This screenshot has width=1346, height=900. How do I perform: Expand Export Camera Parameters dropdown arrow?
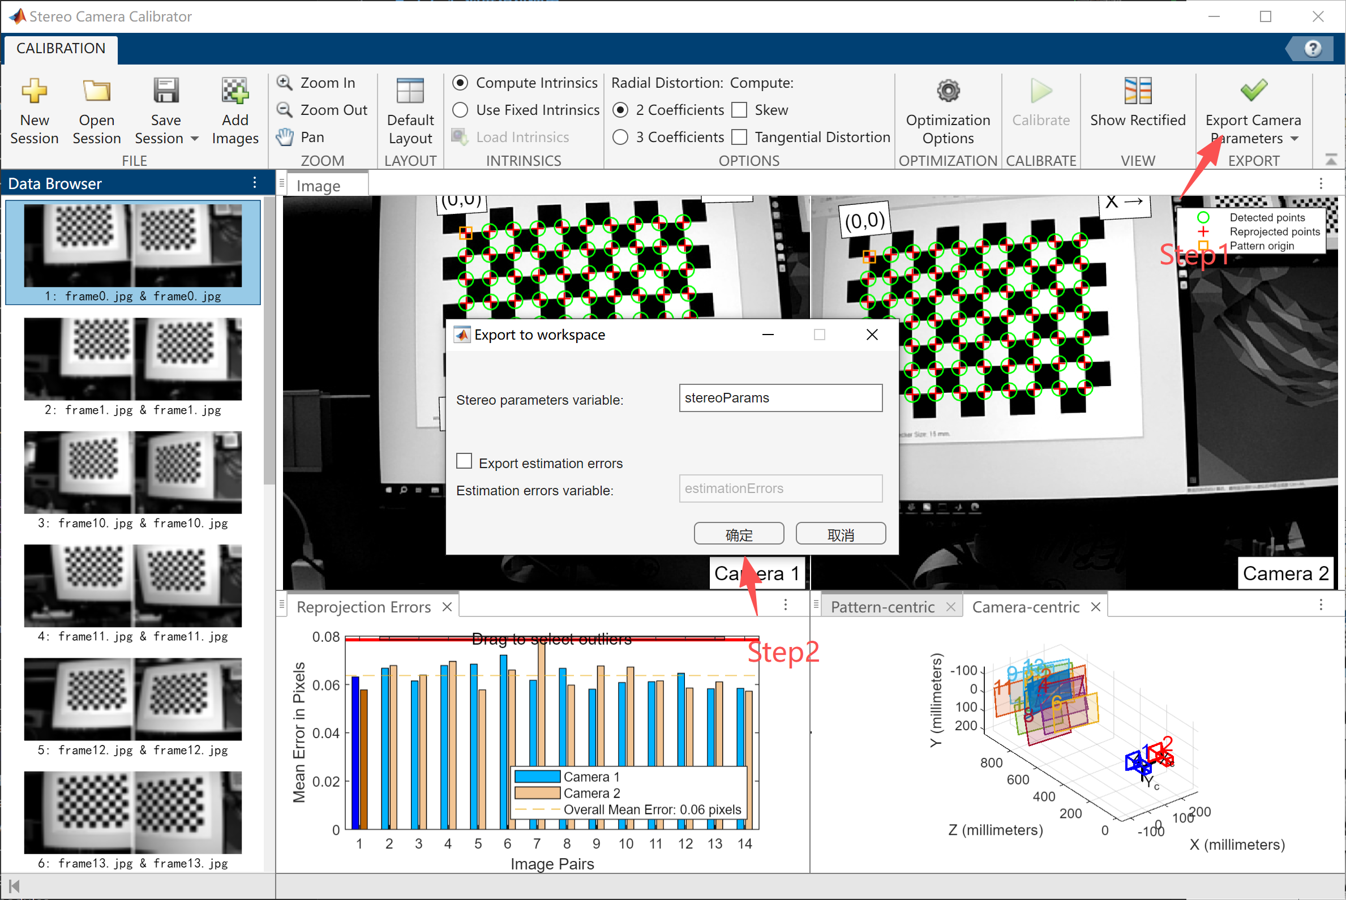1294,139
